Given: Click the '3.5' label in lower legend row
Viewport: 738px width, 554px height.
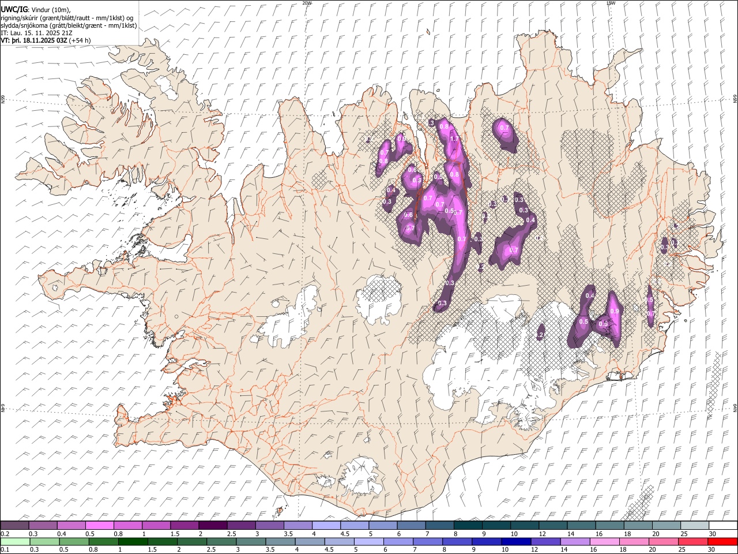Looking at the screenshot, I should click(270, 549).
